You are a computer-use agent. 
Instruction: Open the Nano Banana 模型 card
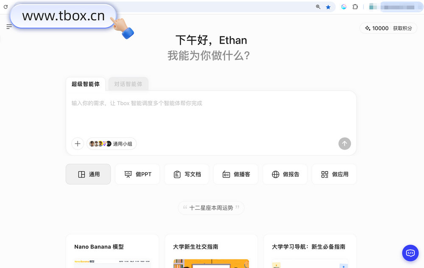pos(112,251)
